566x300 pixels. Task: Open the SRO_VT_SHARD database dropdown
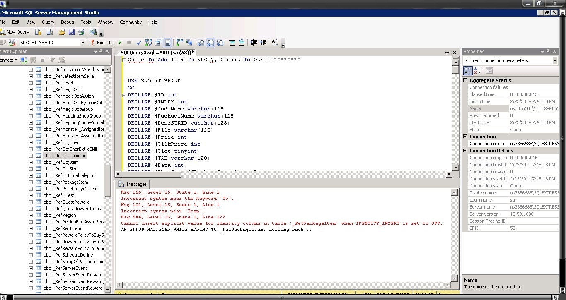tap(82, 43)
